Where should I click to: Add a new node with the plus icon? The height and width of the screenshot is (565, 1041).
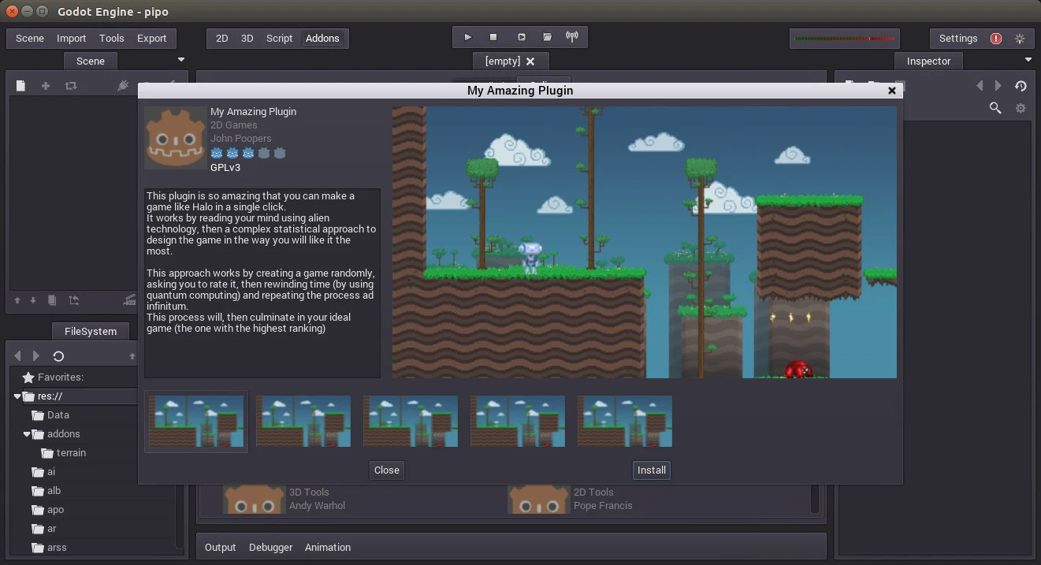[45, 85]
